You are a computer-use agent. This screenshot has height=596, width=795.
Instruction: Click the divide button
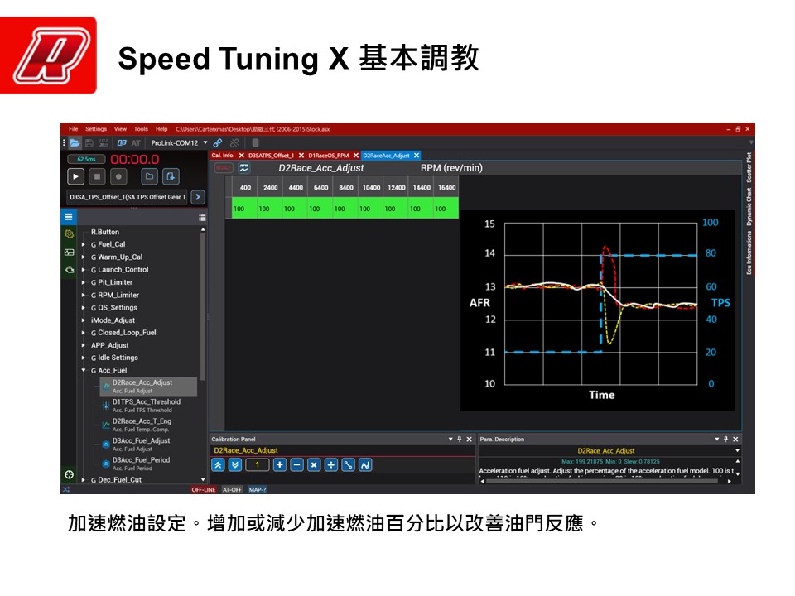click(331, 464)
